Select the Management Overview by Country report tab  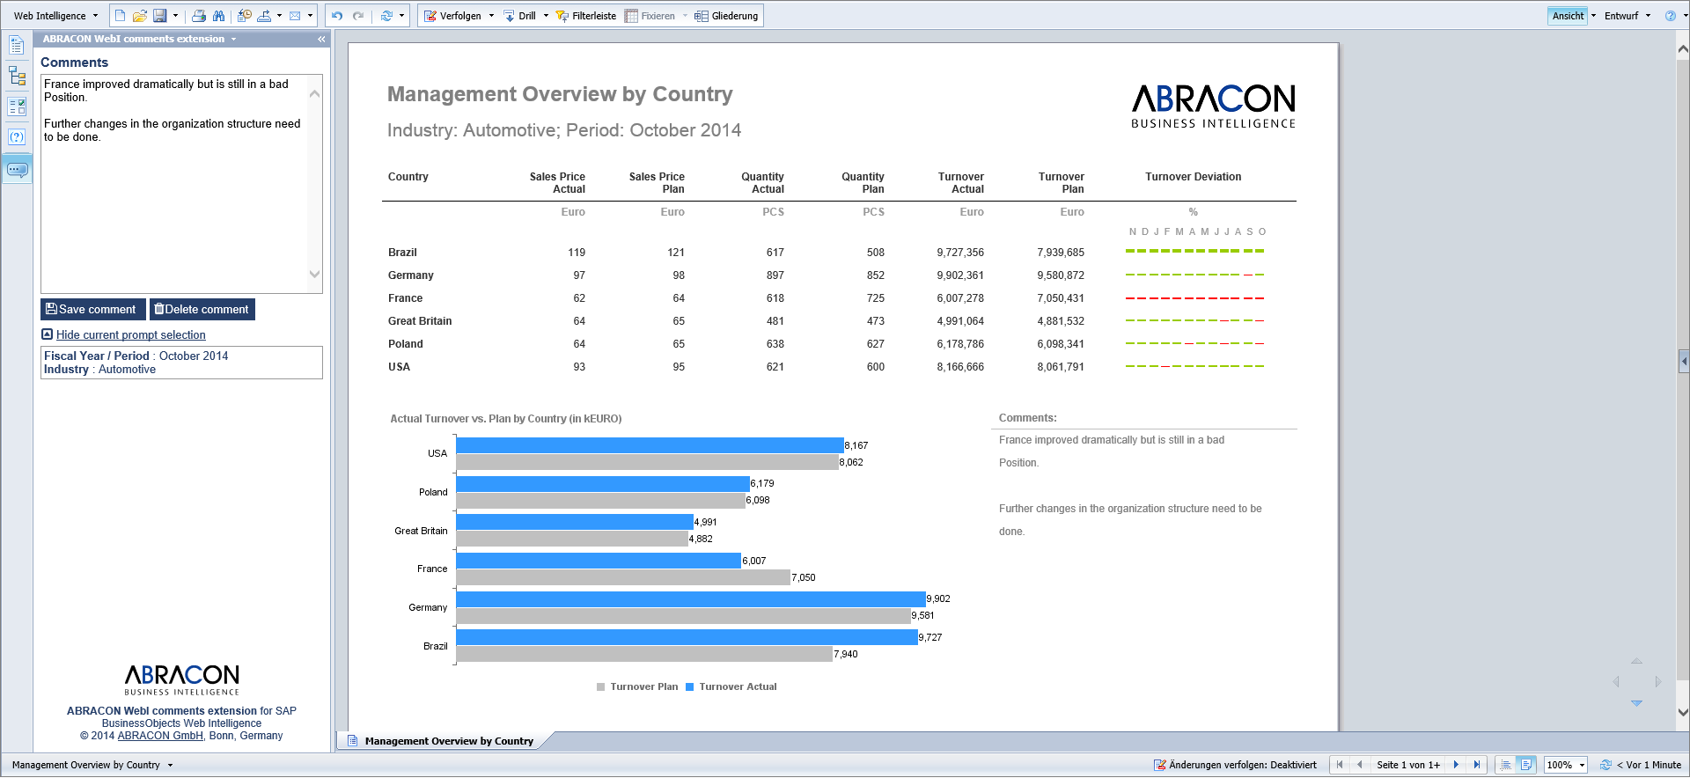tap(448, 741)
